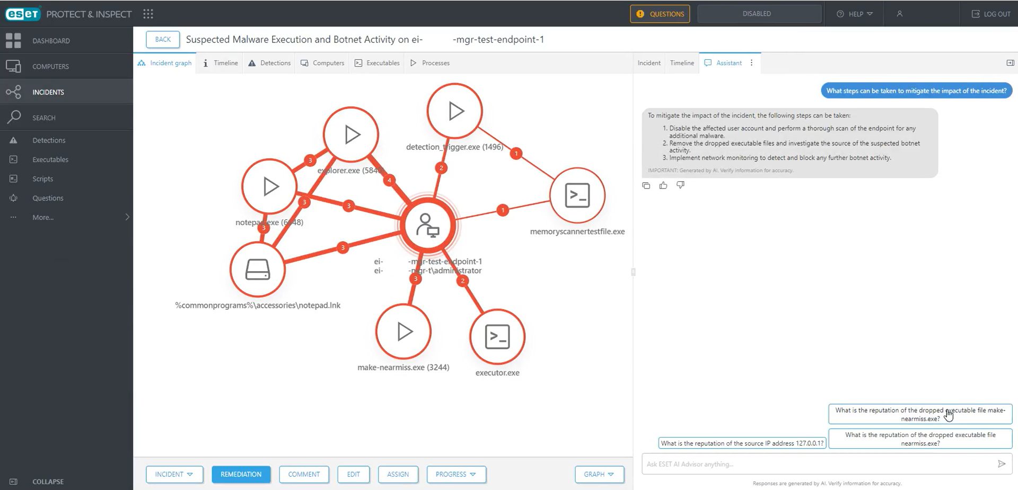This screenshot has width=1018, height=490.
Task: Click the DISABLED button in header
Action: point(759,14)
